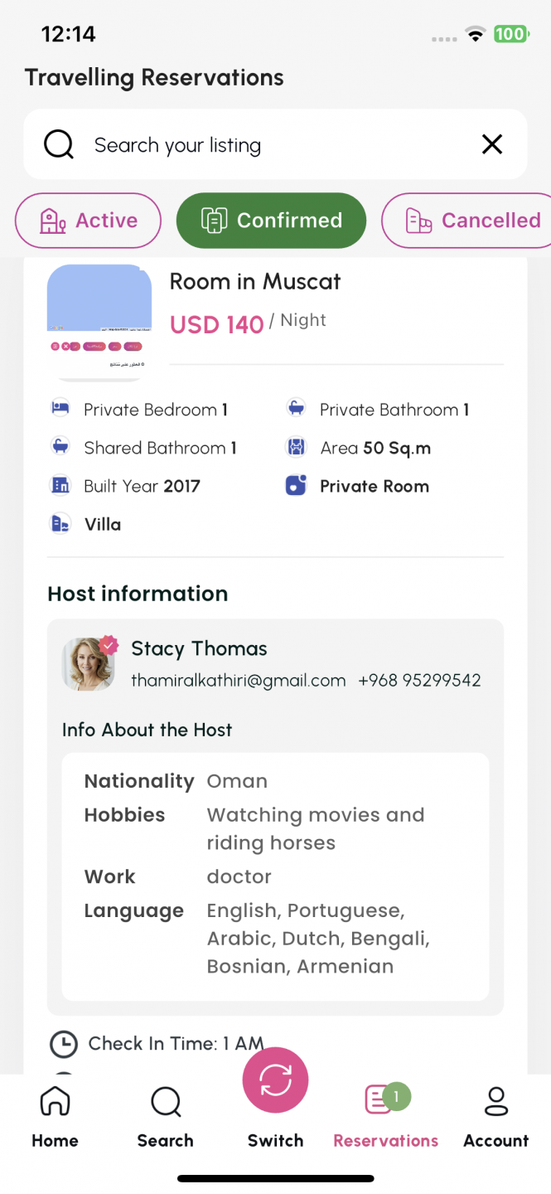Email the host at thamiralkathiri@gmail.com

[x=239, y=681]
